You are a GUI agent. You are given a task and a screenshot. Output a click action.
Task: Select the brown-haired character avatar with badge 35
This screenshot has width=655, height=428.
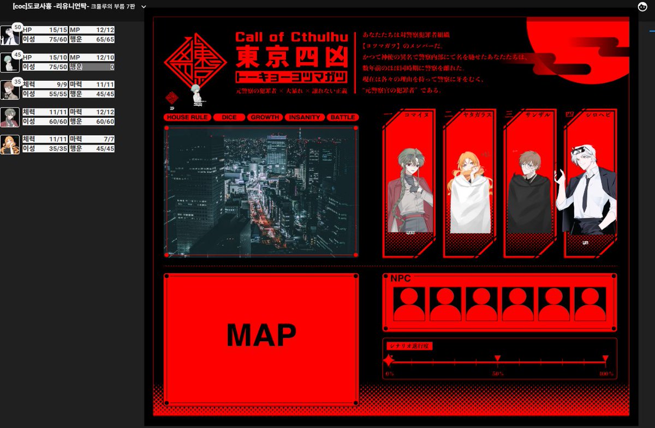tap(9, 90)
